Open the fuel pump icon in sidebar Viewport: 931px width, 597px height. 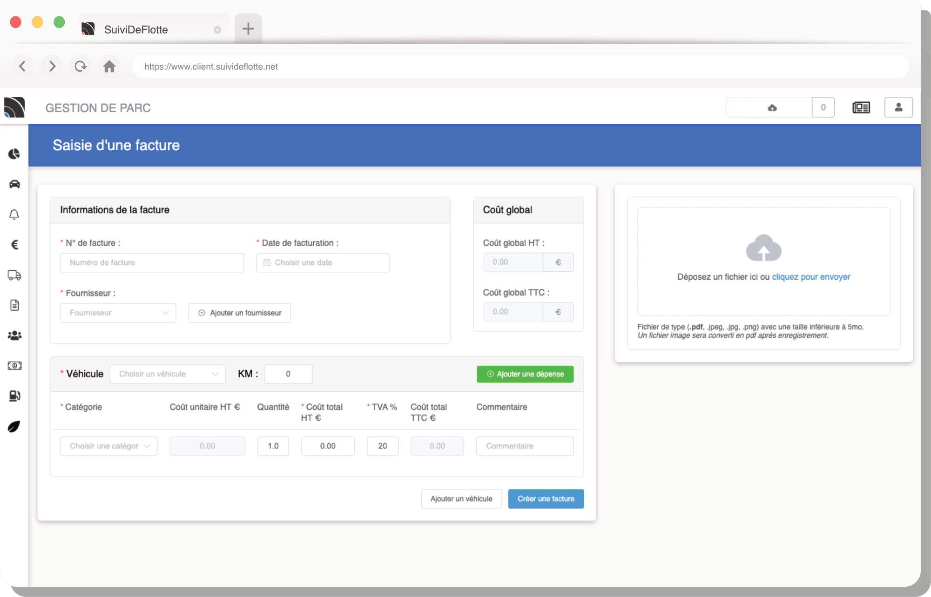[x=14, y=396]
